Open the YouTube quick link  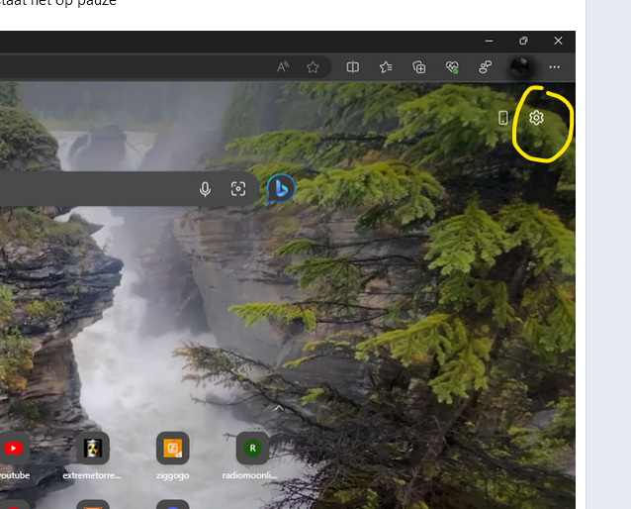12,449
